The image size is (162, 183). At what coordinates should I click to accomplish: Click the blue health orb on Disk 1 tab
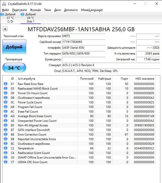pyautogui.click(x=22, y=14)
